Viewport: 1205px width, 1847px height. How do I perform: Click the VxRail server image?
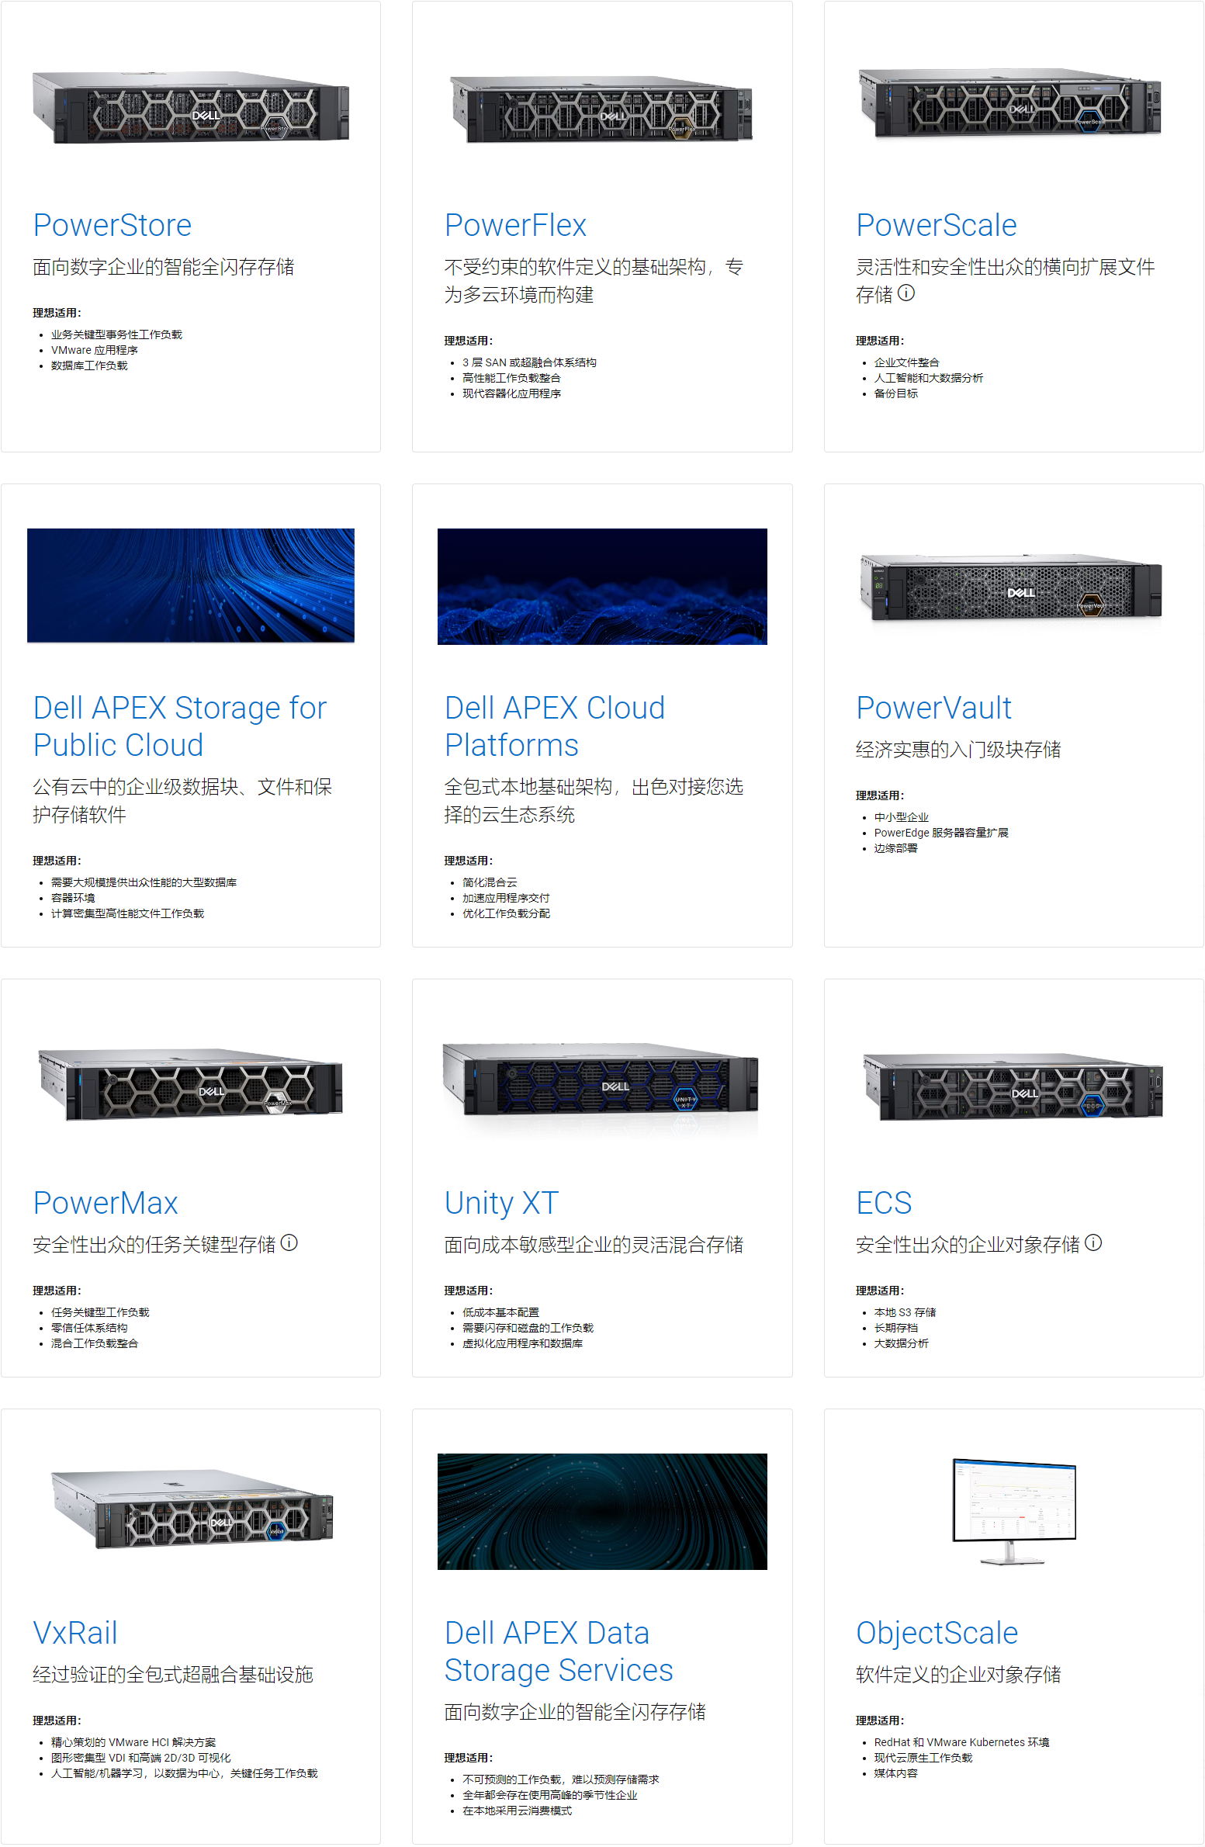click(x=192, y=1509)
